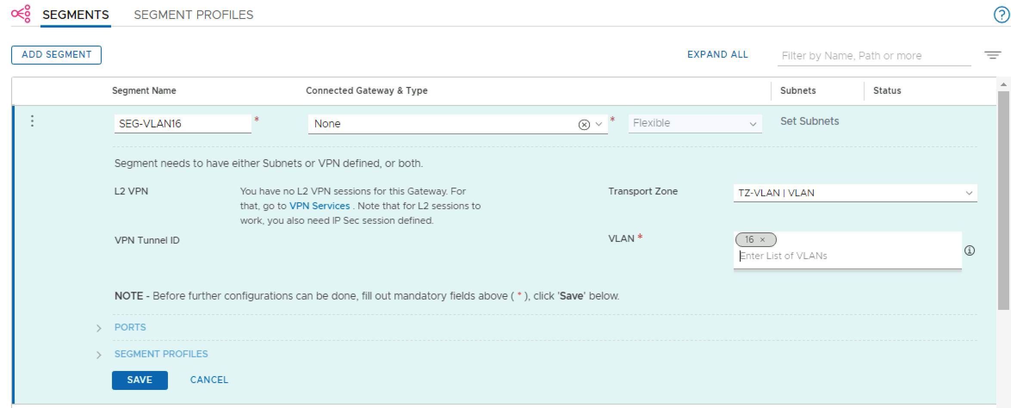Focus the Enter List of VLANs field

844,256
